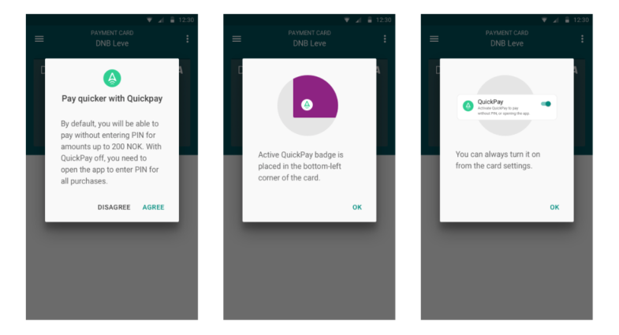The height and width of the screenshot is (335, 619).
Task: Click 'DNB Leve' title on first phone
Action: coord(112,43)
